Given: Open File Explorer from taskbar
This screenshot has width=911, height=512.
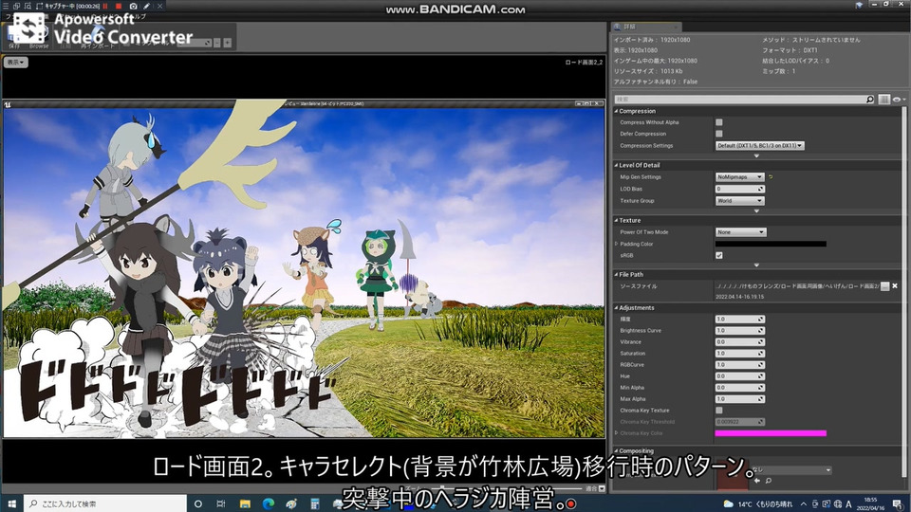Looking at the screenshot, I should [245, 503].
